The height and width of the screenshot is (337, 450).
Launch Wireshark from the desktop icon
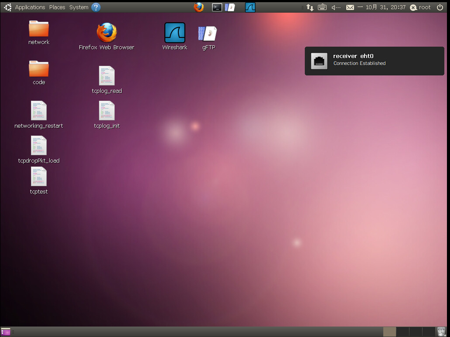pos(174,33)
